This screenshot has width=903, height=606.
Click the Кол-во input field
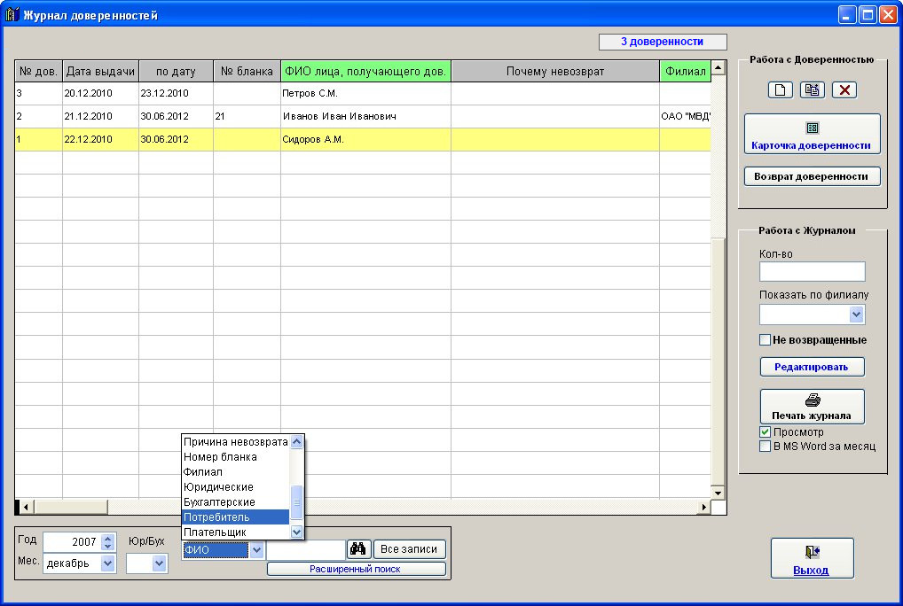tap(812, 271)
